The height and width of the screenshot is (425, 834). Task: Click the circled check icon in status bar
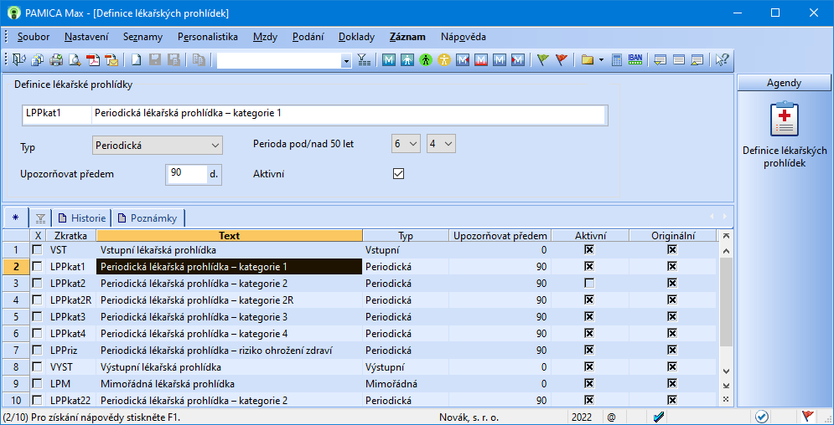tap(762, 417)
